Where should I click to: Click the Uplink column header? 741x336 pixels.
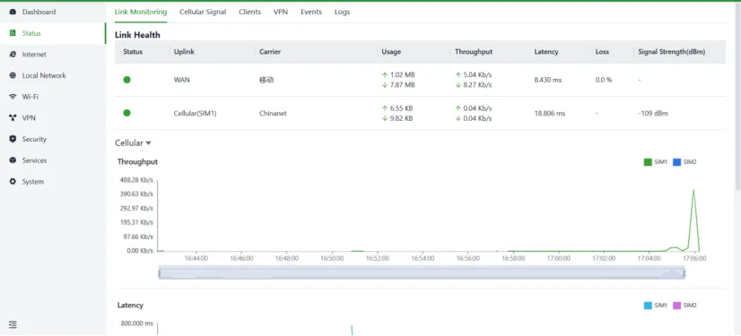coord(184,52)
